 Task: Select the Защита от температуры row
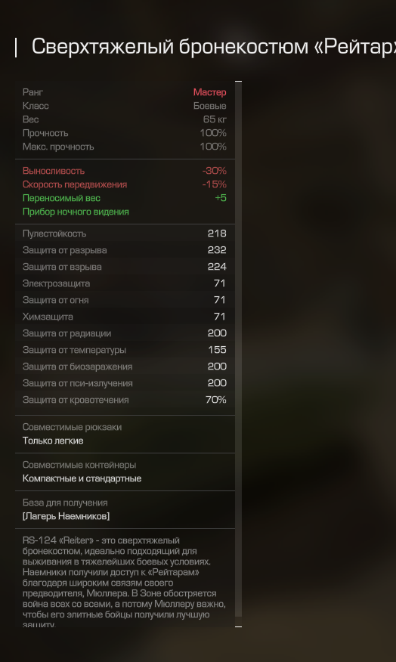tap(125, 350)
